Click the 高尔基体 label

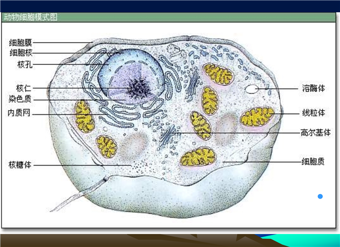(x=315, y=132)
